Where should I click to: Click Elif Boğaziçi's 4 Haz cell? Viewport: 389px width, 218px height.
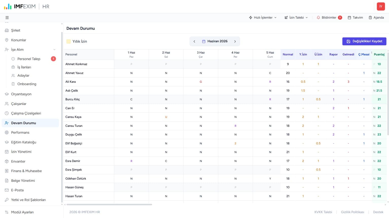point(235,143)
